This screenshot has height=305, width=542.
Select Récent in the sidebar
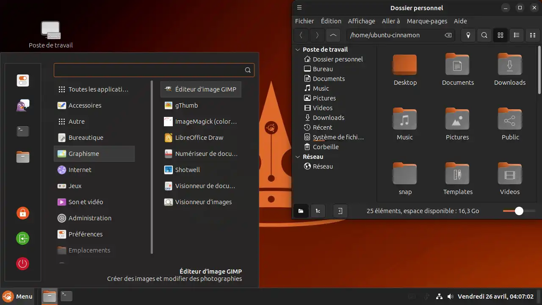[318, 128]
